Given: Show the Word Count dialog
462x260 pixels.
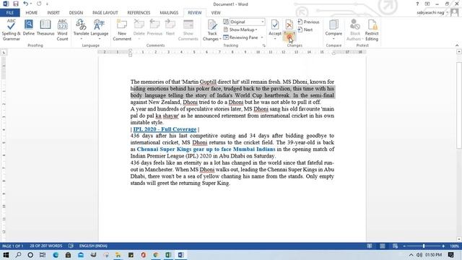Looking at the screenshot, I should click(x=63, y=30).
